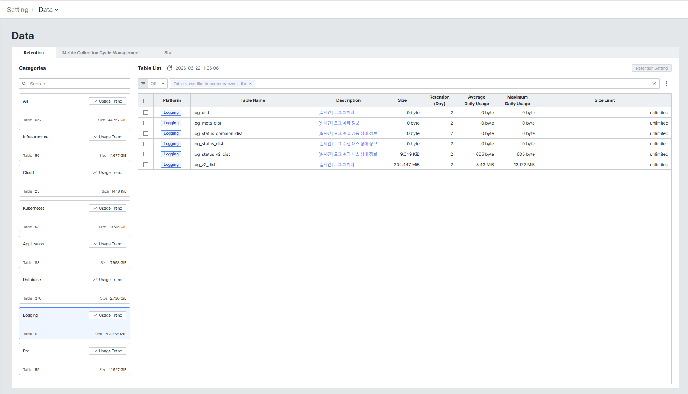Viewport: 688px width, 394px height.
Task: Show Usage Trend for Infrastructure category
Action: pos(107,137)
